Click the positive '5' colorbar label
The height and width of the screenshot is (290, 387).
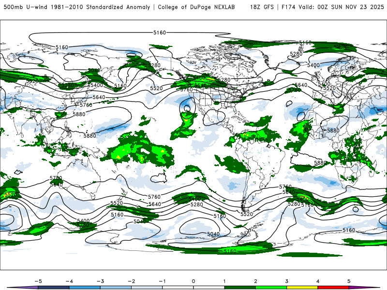pyautogui.click(x=349, y=281)
